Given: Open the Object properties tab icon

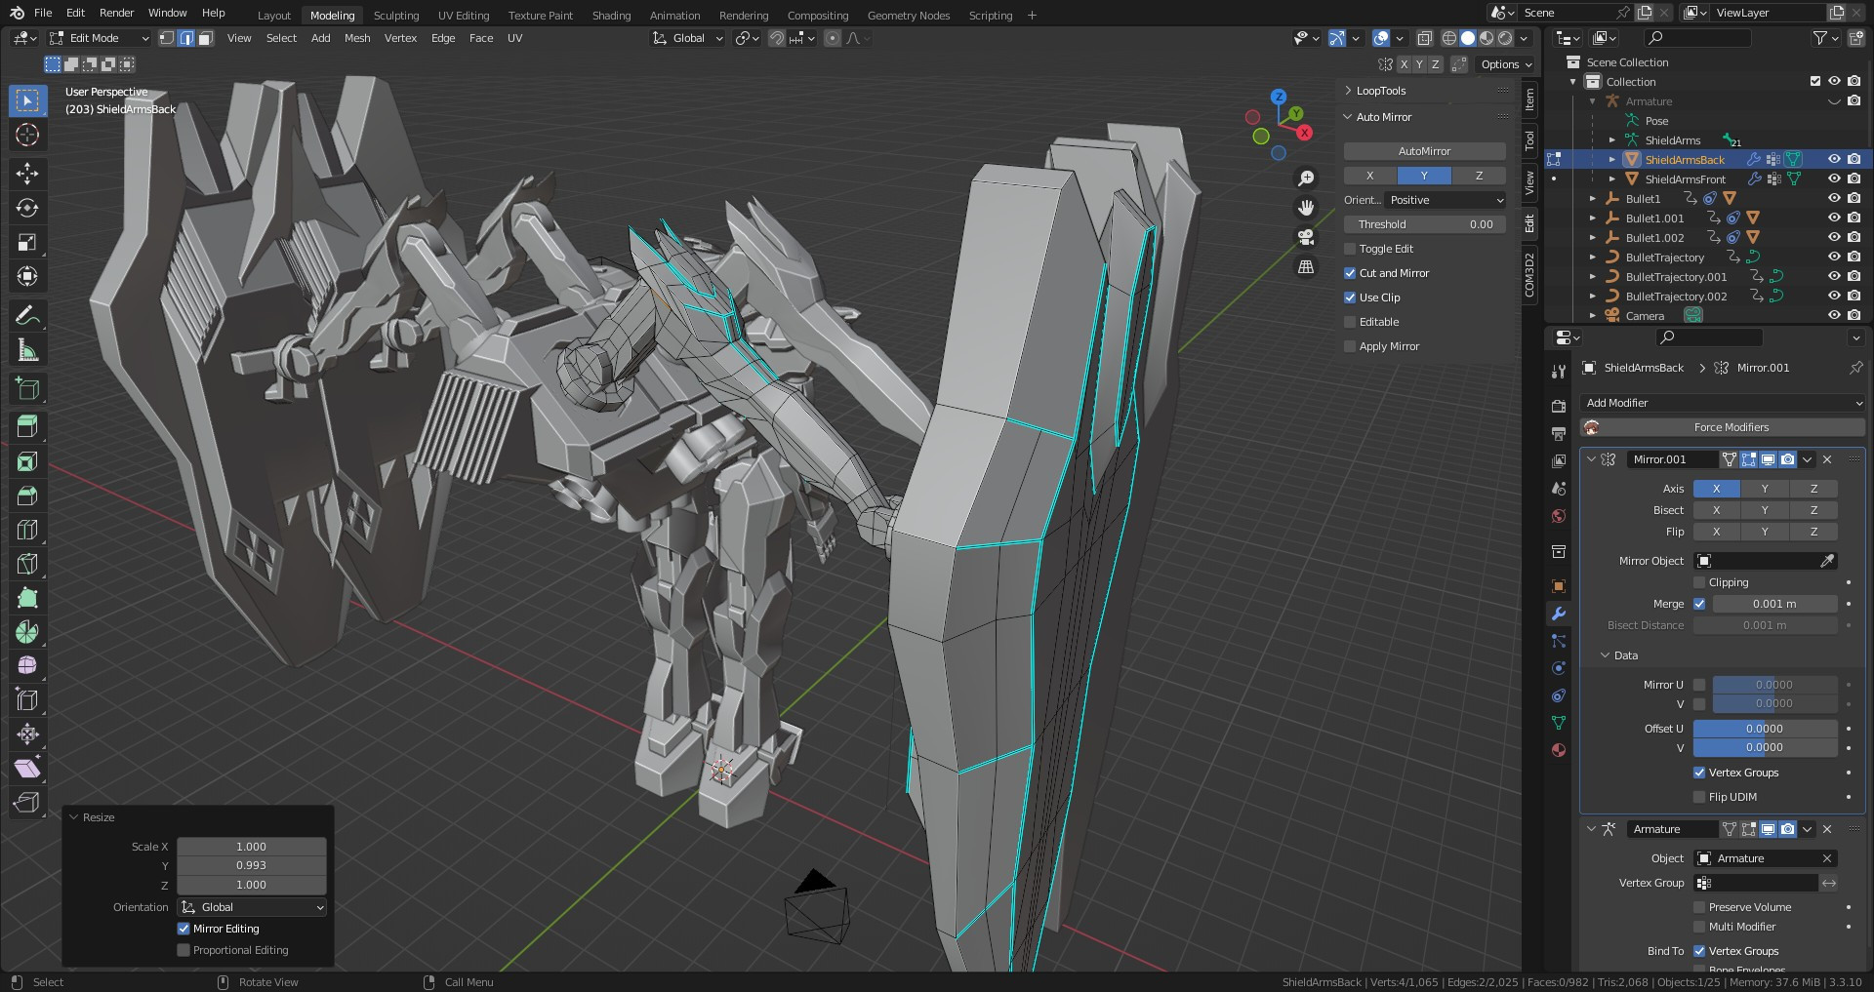Looking at the screenshot, I should coord(1559,586).
